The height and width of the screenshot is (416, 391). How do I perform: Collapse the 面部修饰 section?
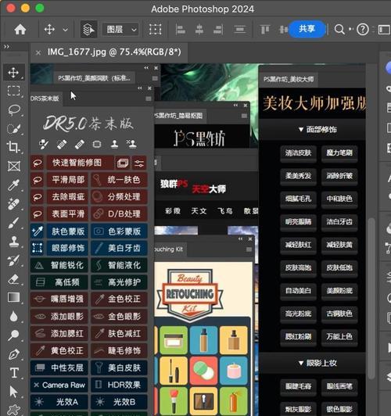(317, 130)
